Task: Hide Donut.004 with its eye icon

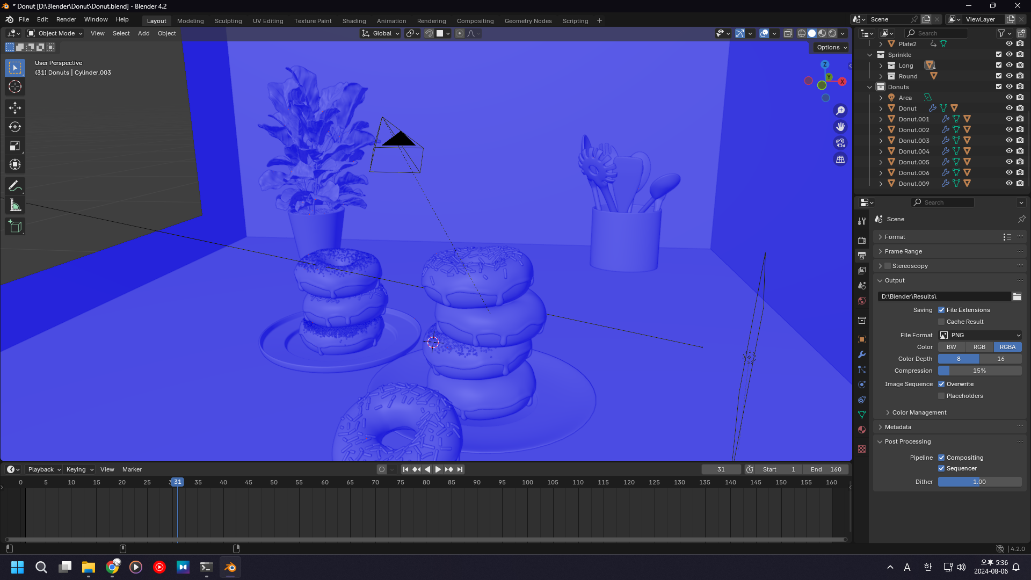Action: tap(1009, 151)
